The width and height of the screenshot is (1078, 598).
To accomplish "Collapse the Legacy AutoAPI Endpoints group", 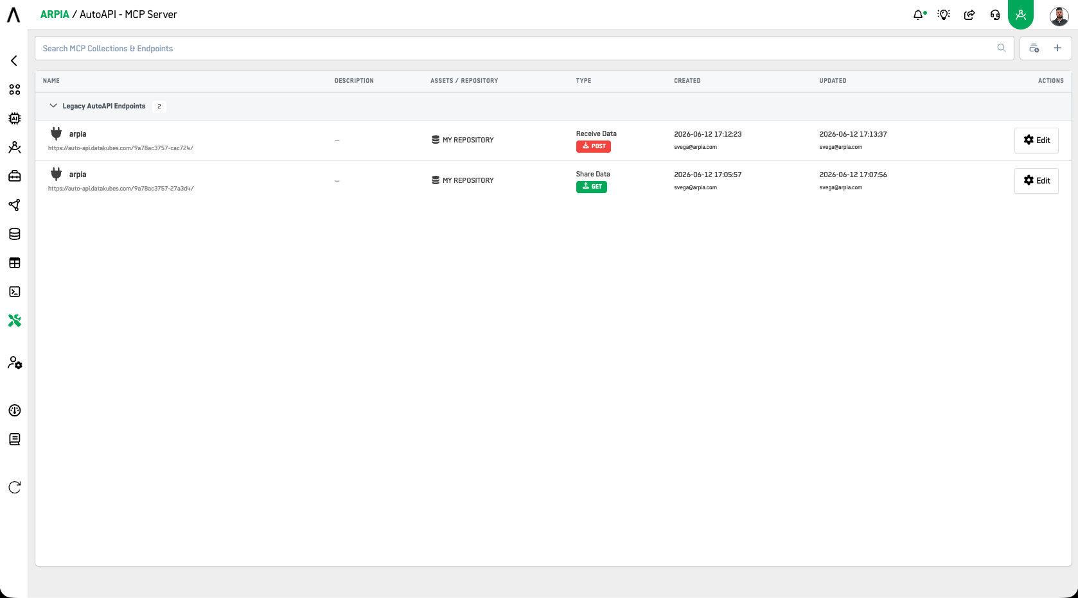I will coord(53,106).
